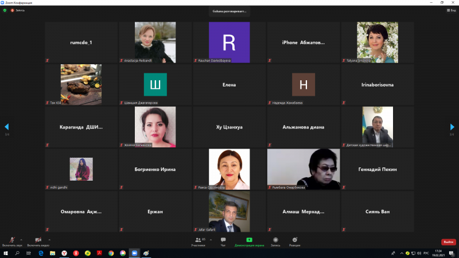Open the Чат chat panel

tap(223, 241)
